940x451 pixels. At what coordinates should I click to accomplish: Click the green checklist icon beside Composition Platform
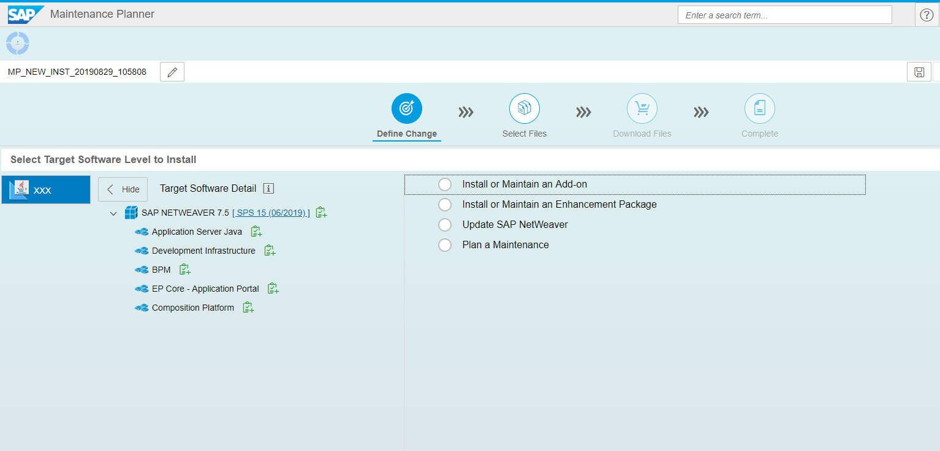tap(248, 308)
